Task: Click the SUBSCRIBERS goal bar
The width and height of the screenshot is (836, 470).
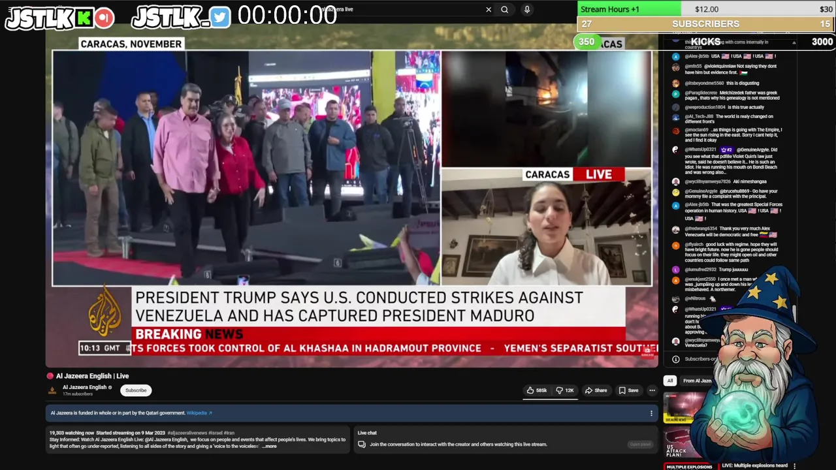Action: [x=706, y=24]
